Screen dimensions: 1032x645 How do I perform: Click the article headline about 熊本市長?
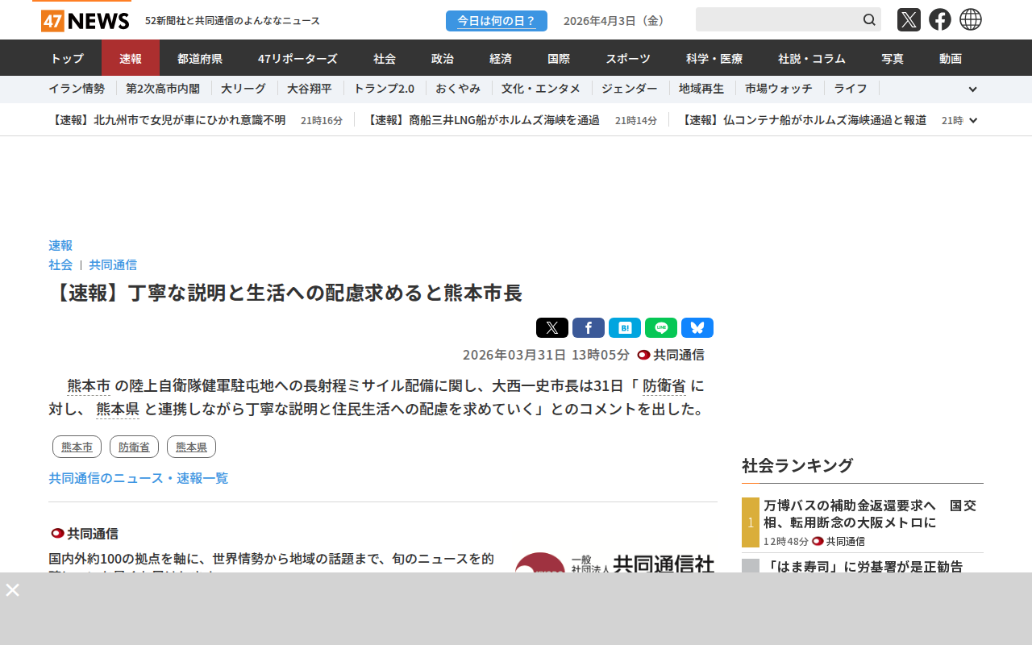[x=285, y=293]
